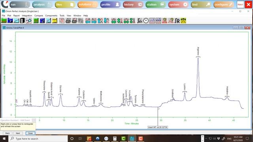Open the files module
The height and width of the screenshot is (142, 253).
pos(65,4)
